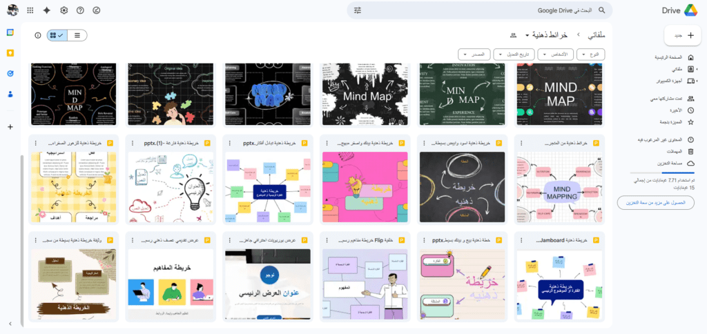This screenshot has width=707, height=334.
Task: Click the get more storage button
Action: pos(655,202)
